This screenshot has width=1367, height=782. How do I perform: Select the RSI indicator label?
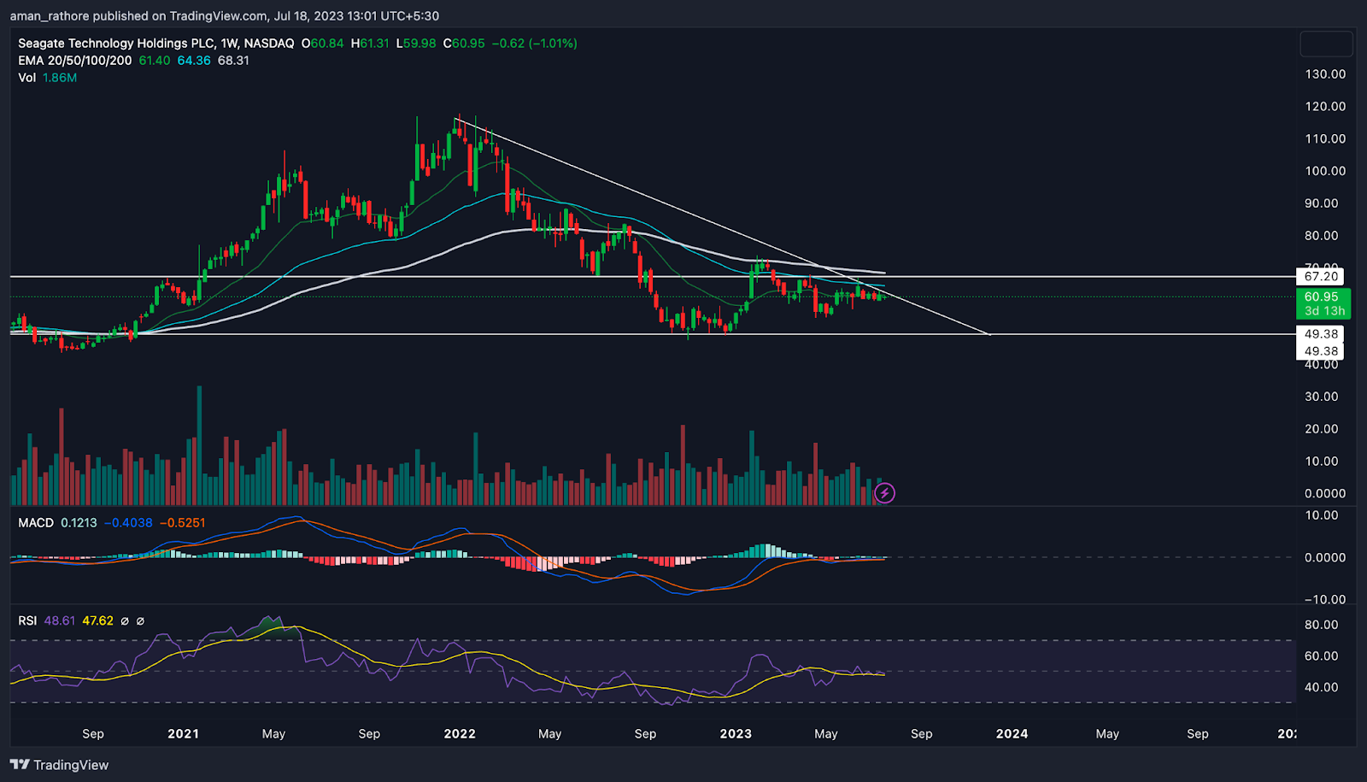click(27, 621)
